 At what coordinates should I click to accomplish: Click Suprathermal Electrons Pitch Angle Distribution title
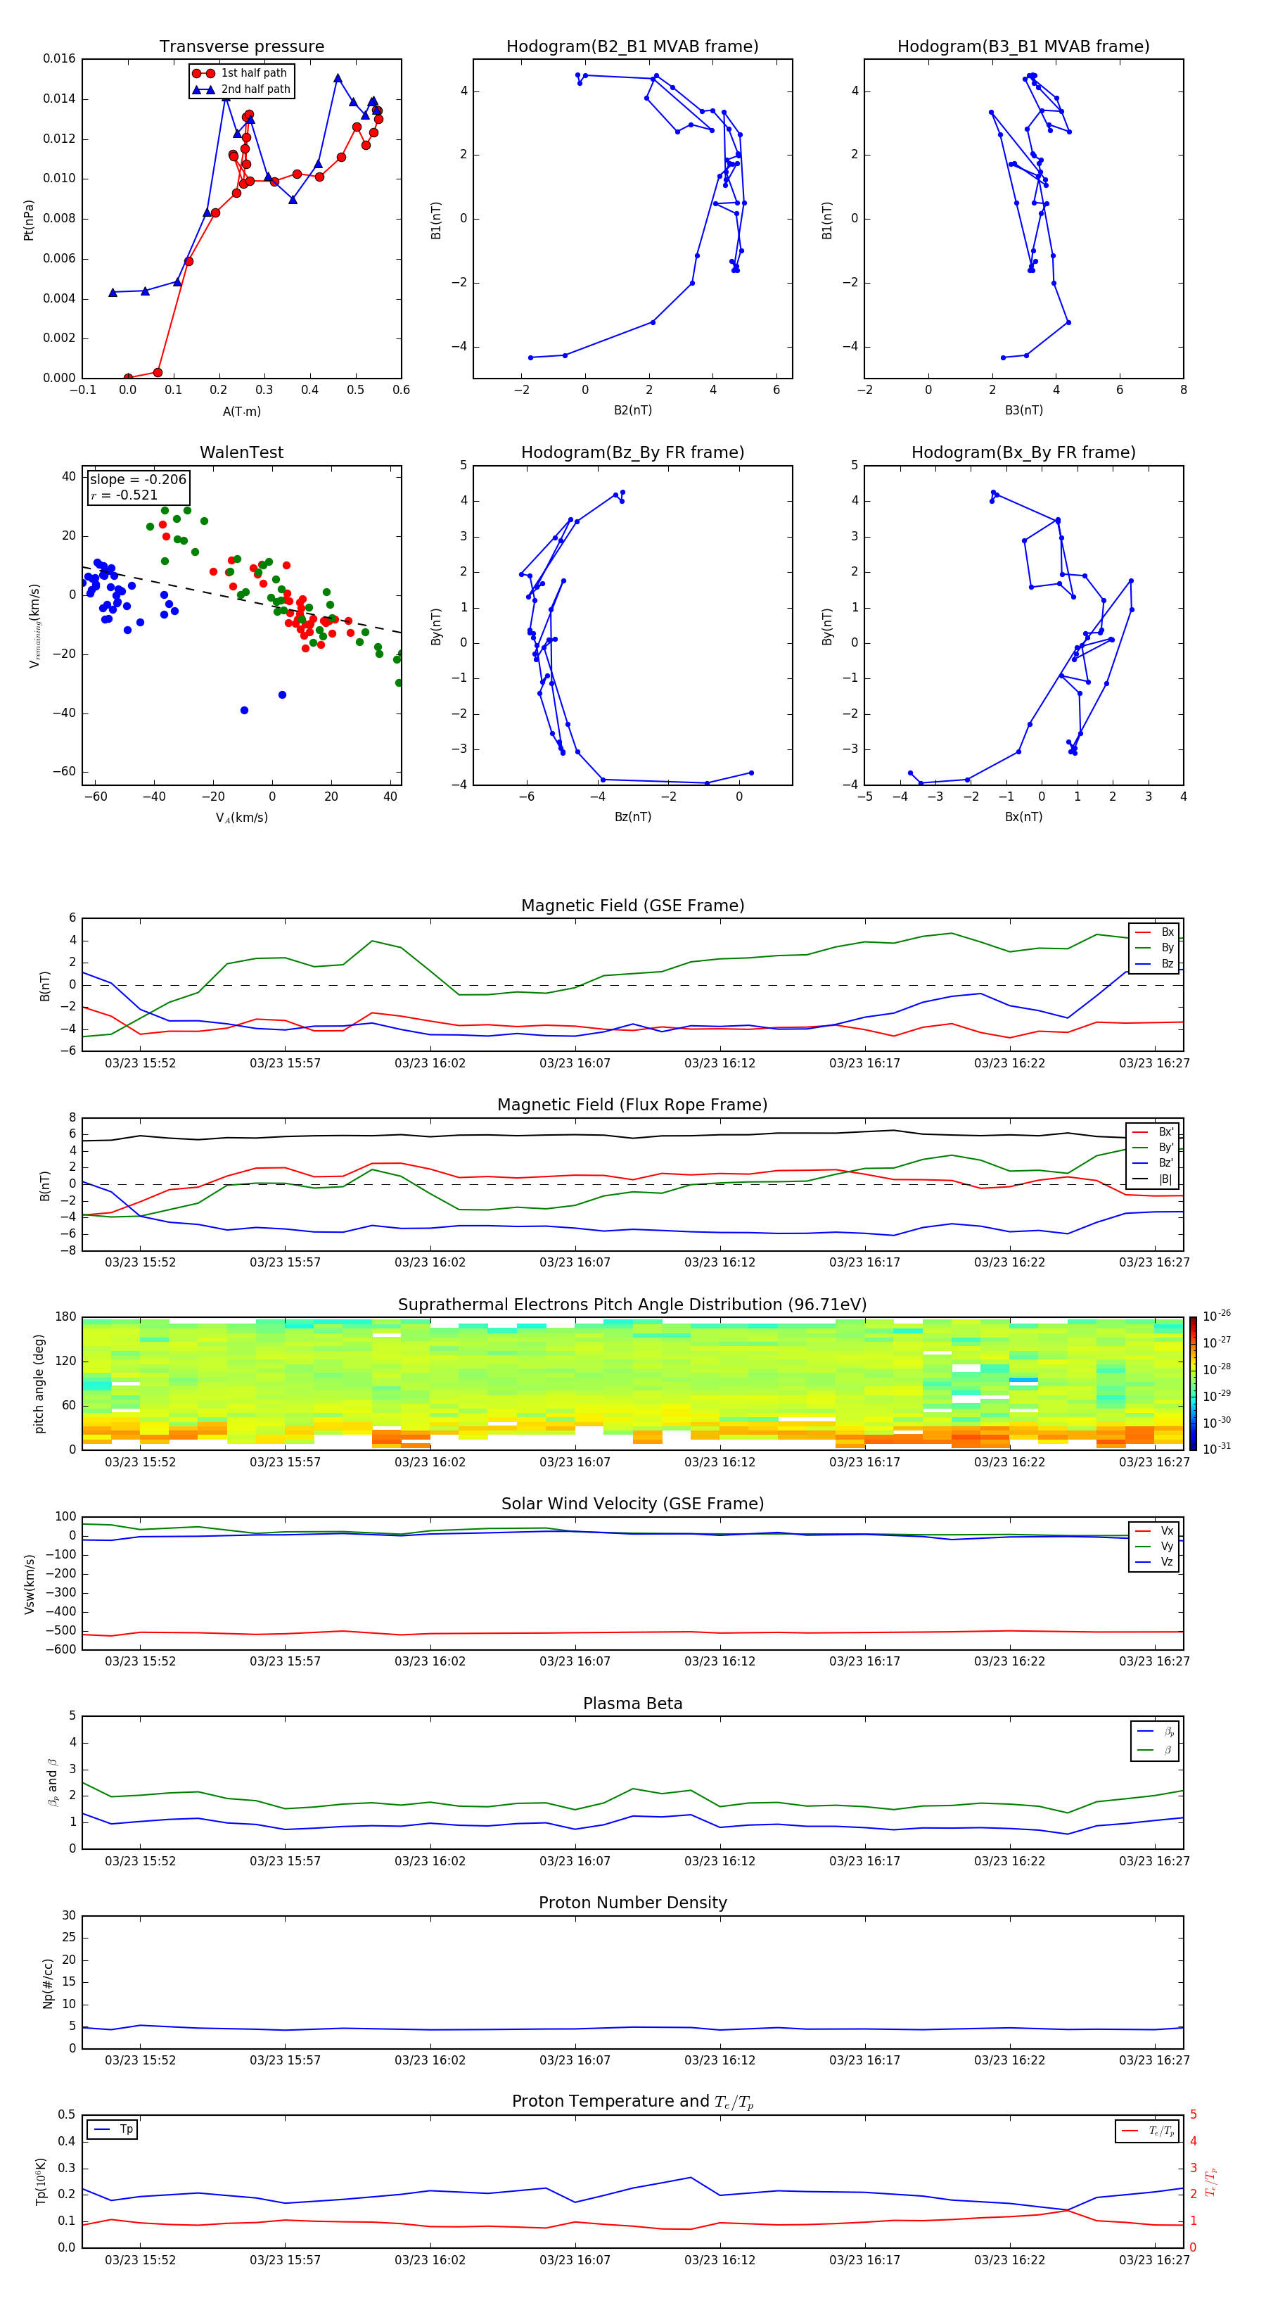pos(632,1305)
